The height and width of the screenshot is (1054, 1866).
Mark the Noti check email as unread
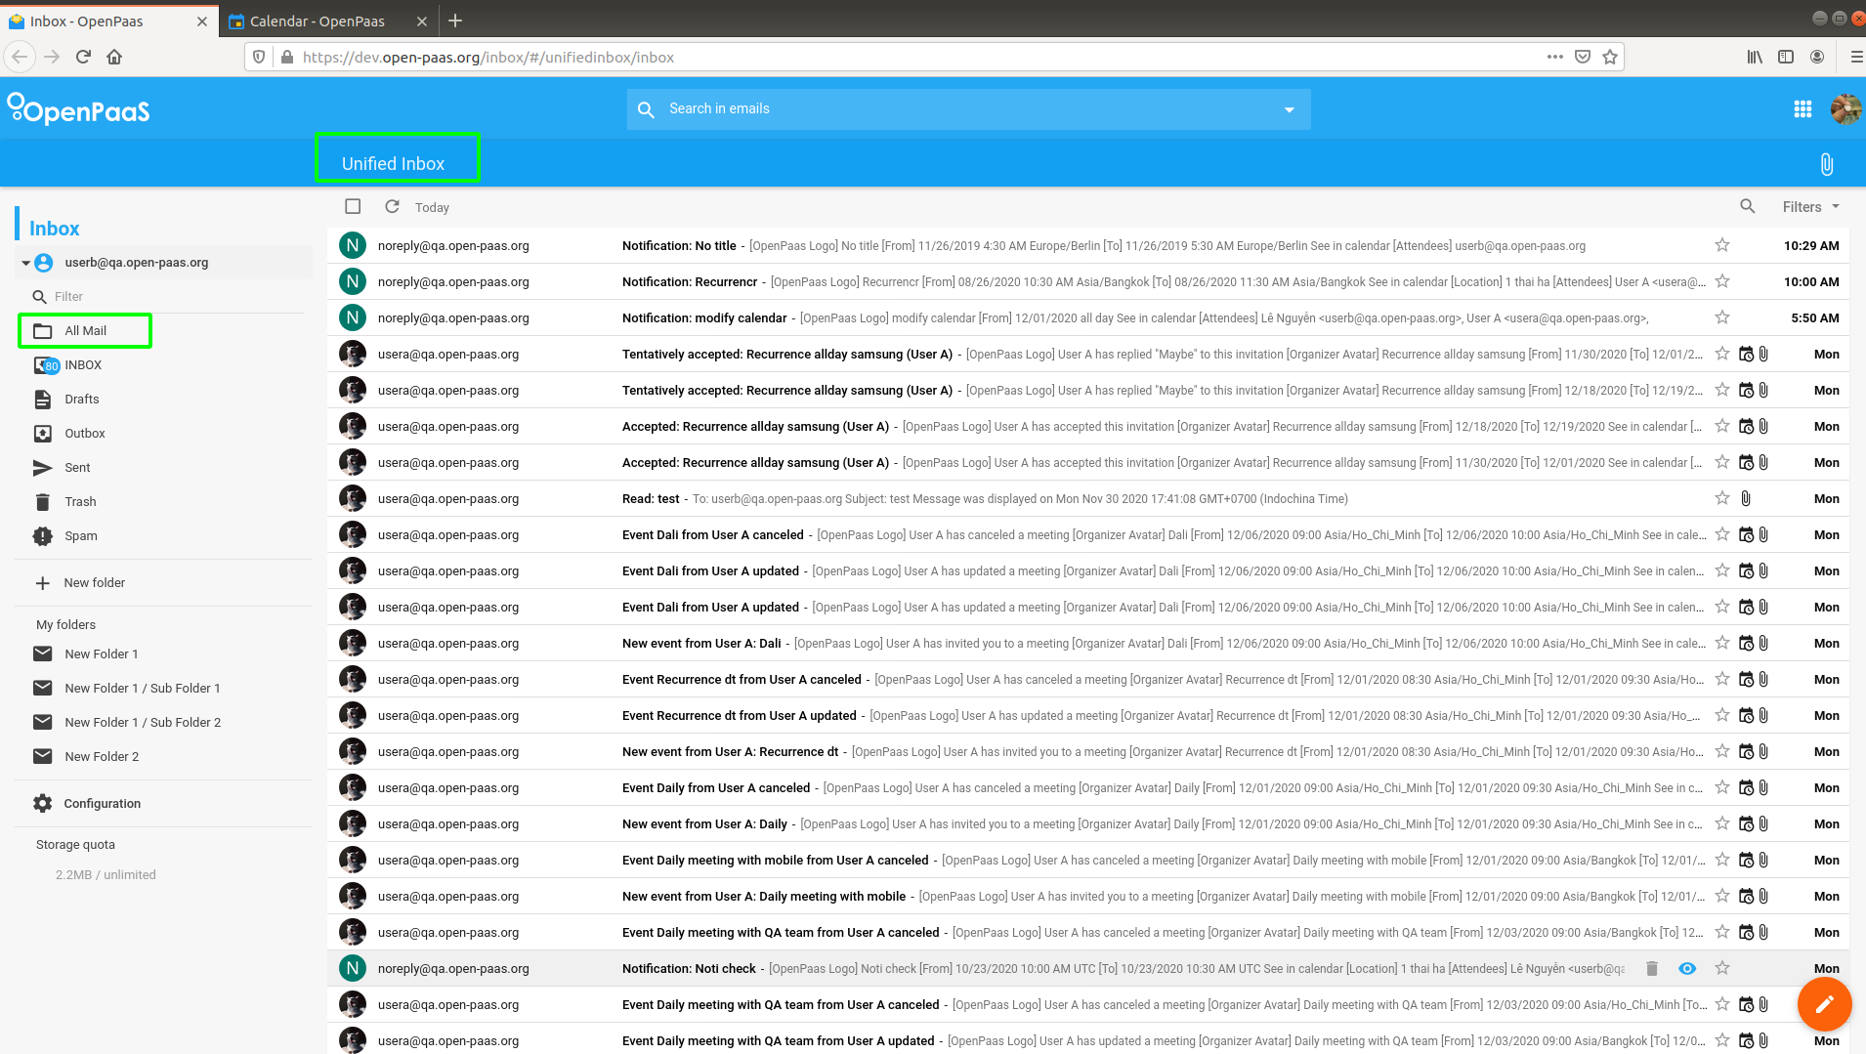(1687, 968)
